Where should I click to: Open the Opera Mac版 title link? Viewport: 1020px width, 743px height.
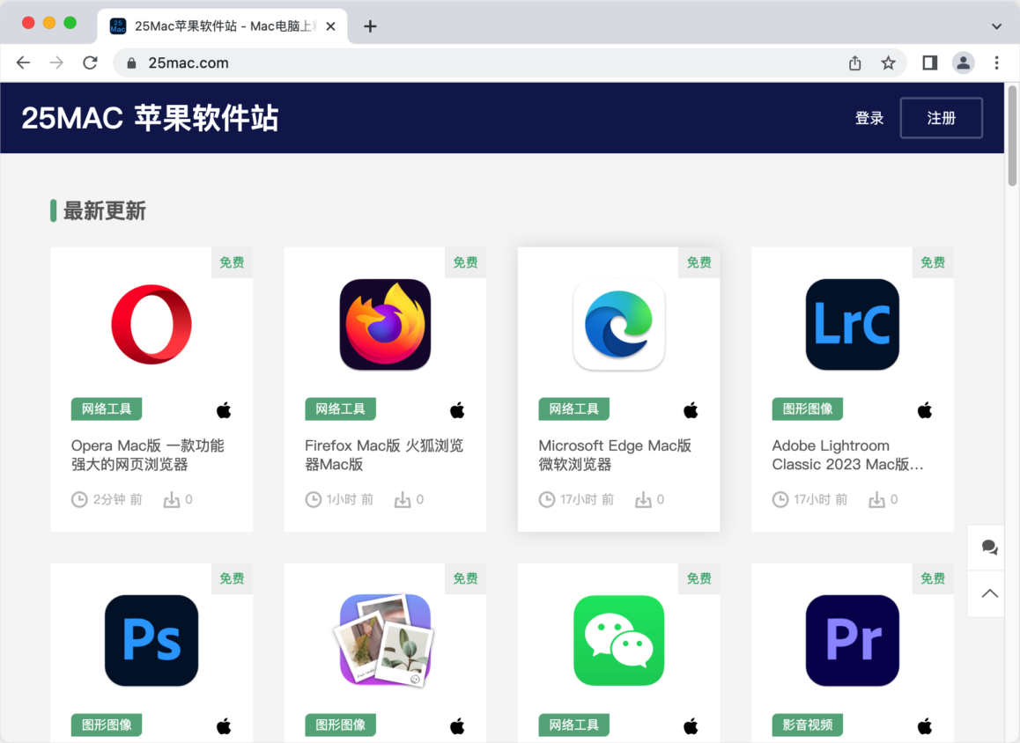coord(148,454)
